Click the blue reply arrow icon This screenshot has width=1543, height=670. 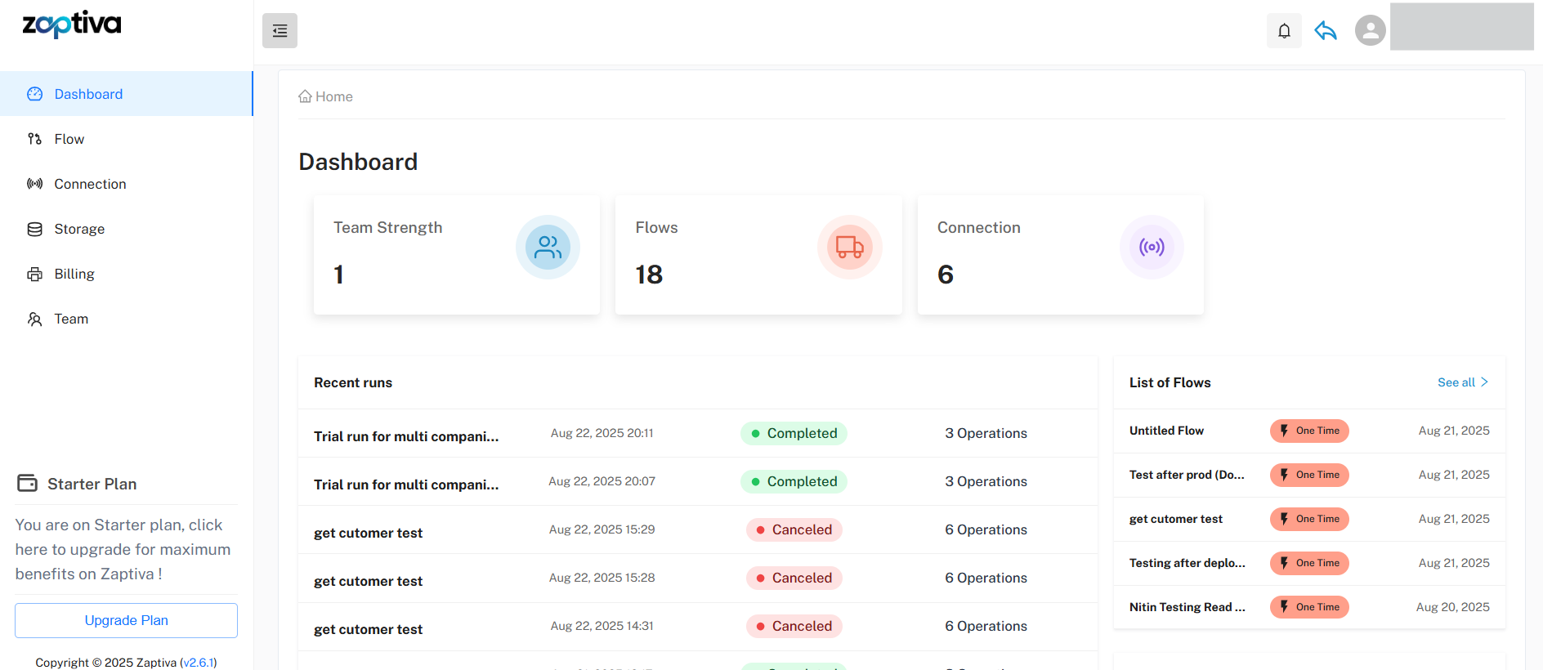(x=1326, y=31)
